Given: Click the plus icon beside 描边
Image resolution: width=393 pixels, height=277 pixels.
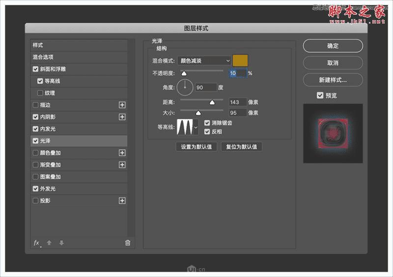Looking at the screenshot, I should click(x=122, y=105).
